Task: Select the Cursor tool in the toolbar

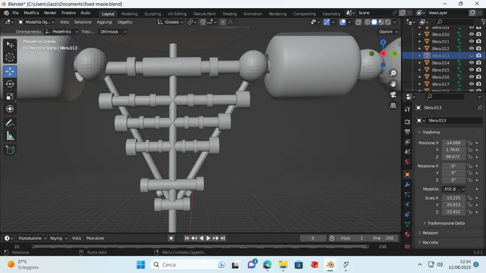Action: 10,57
